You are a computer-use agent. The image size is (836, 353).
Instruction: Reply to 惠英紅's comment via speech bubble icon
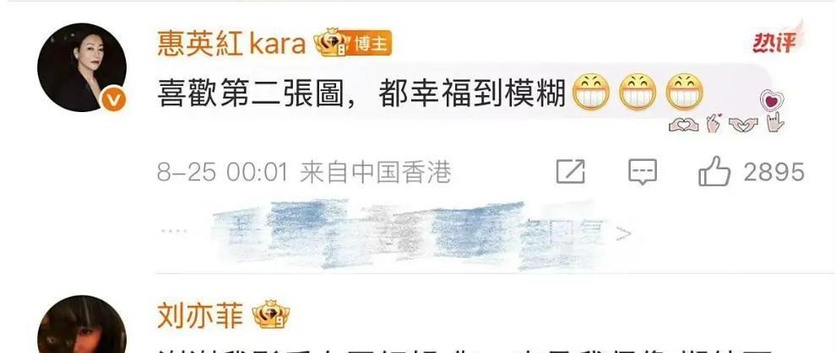point(643,172)
